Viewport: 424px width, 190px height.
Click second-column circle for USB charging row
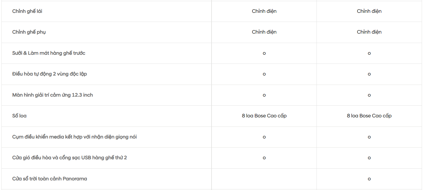369,158
